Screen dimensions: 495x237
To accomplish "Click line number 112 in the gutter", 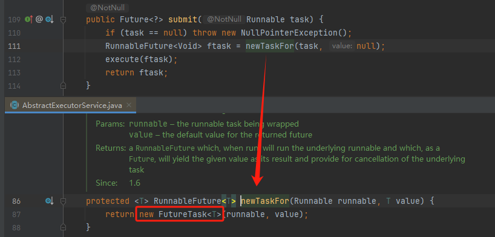I will point(14,60).
